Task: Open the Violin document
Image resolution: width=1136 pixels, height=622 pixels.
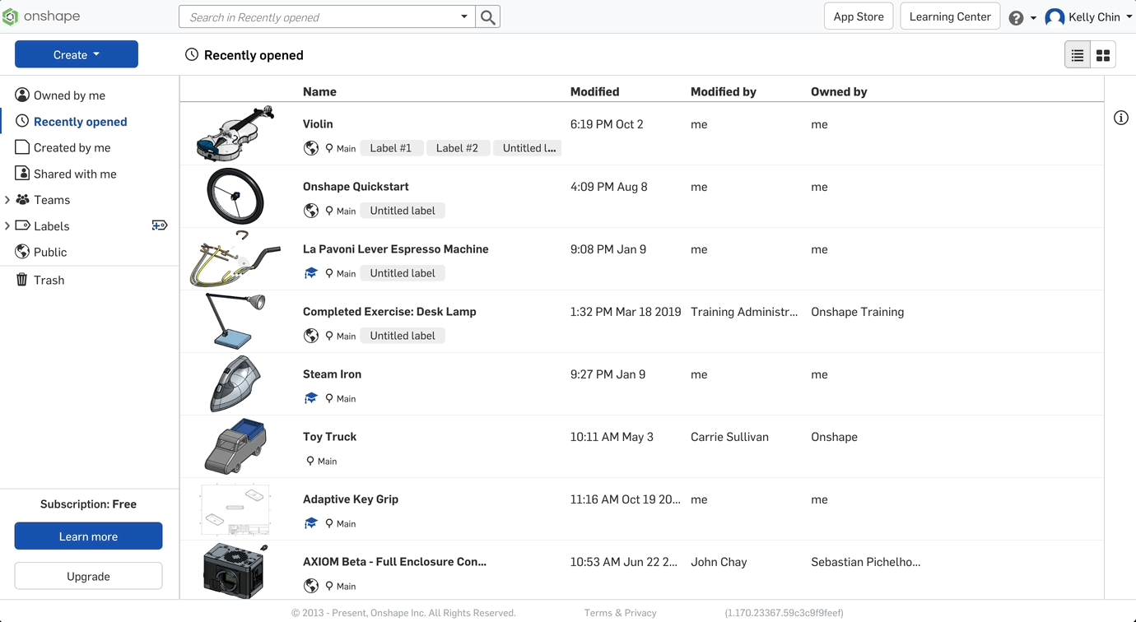Action: pyautogui.click(x=318, y=124)
